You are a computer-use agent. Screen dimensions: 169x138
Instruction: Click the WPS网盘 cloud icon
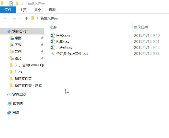tap(9, 95)
